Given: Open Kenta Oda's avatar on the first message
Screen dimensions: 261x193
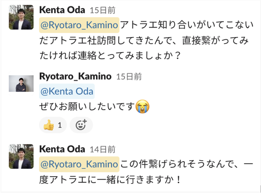Looking at the screenshot, I should pyautogui.click(x=21, y=17).
